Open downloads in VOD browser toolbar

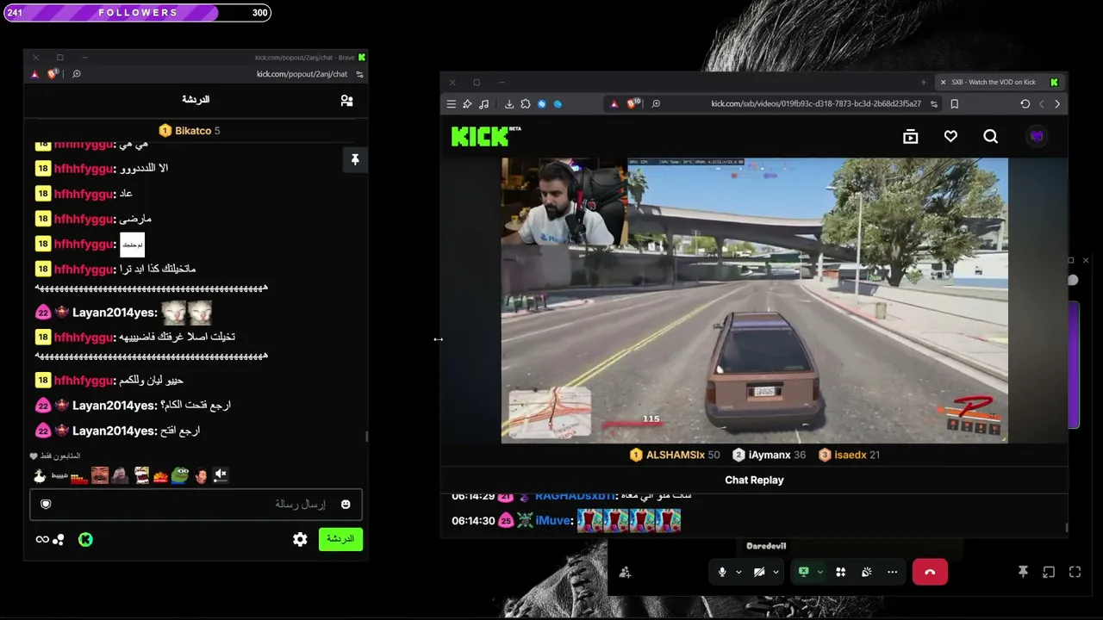509,104
